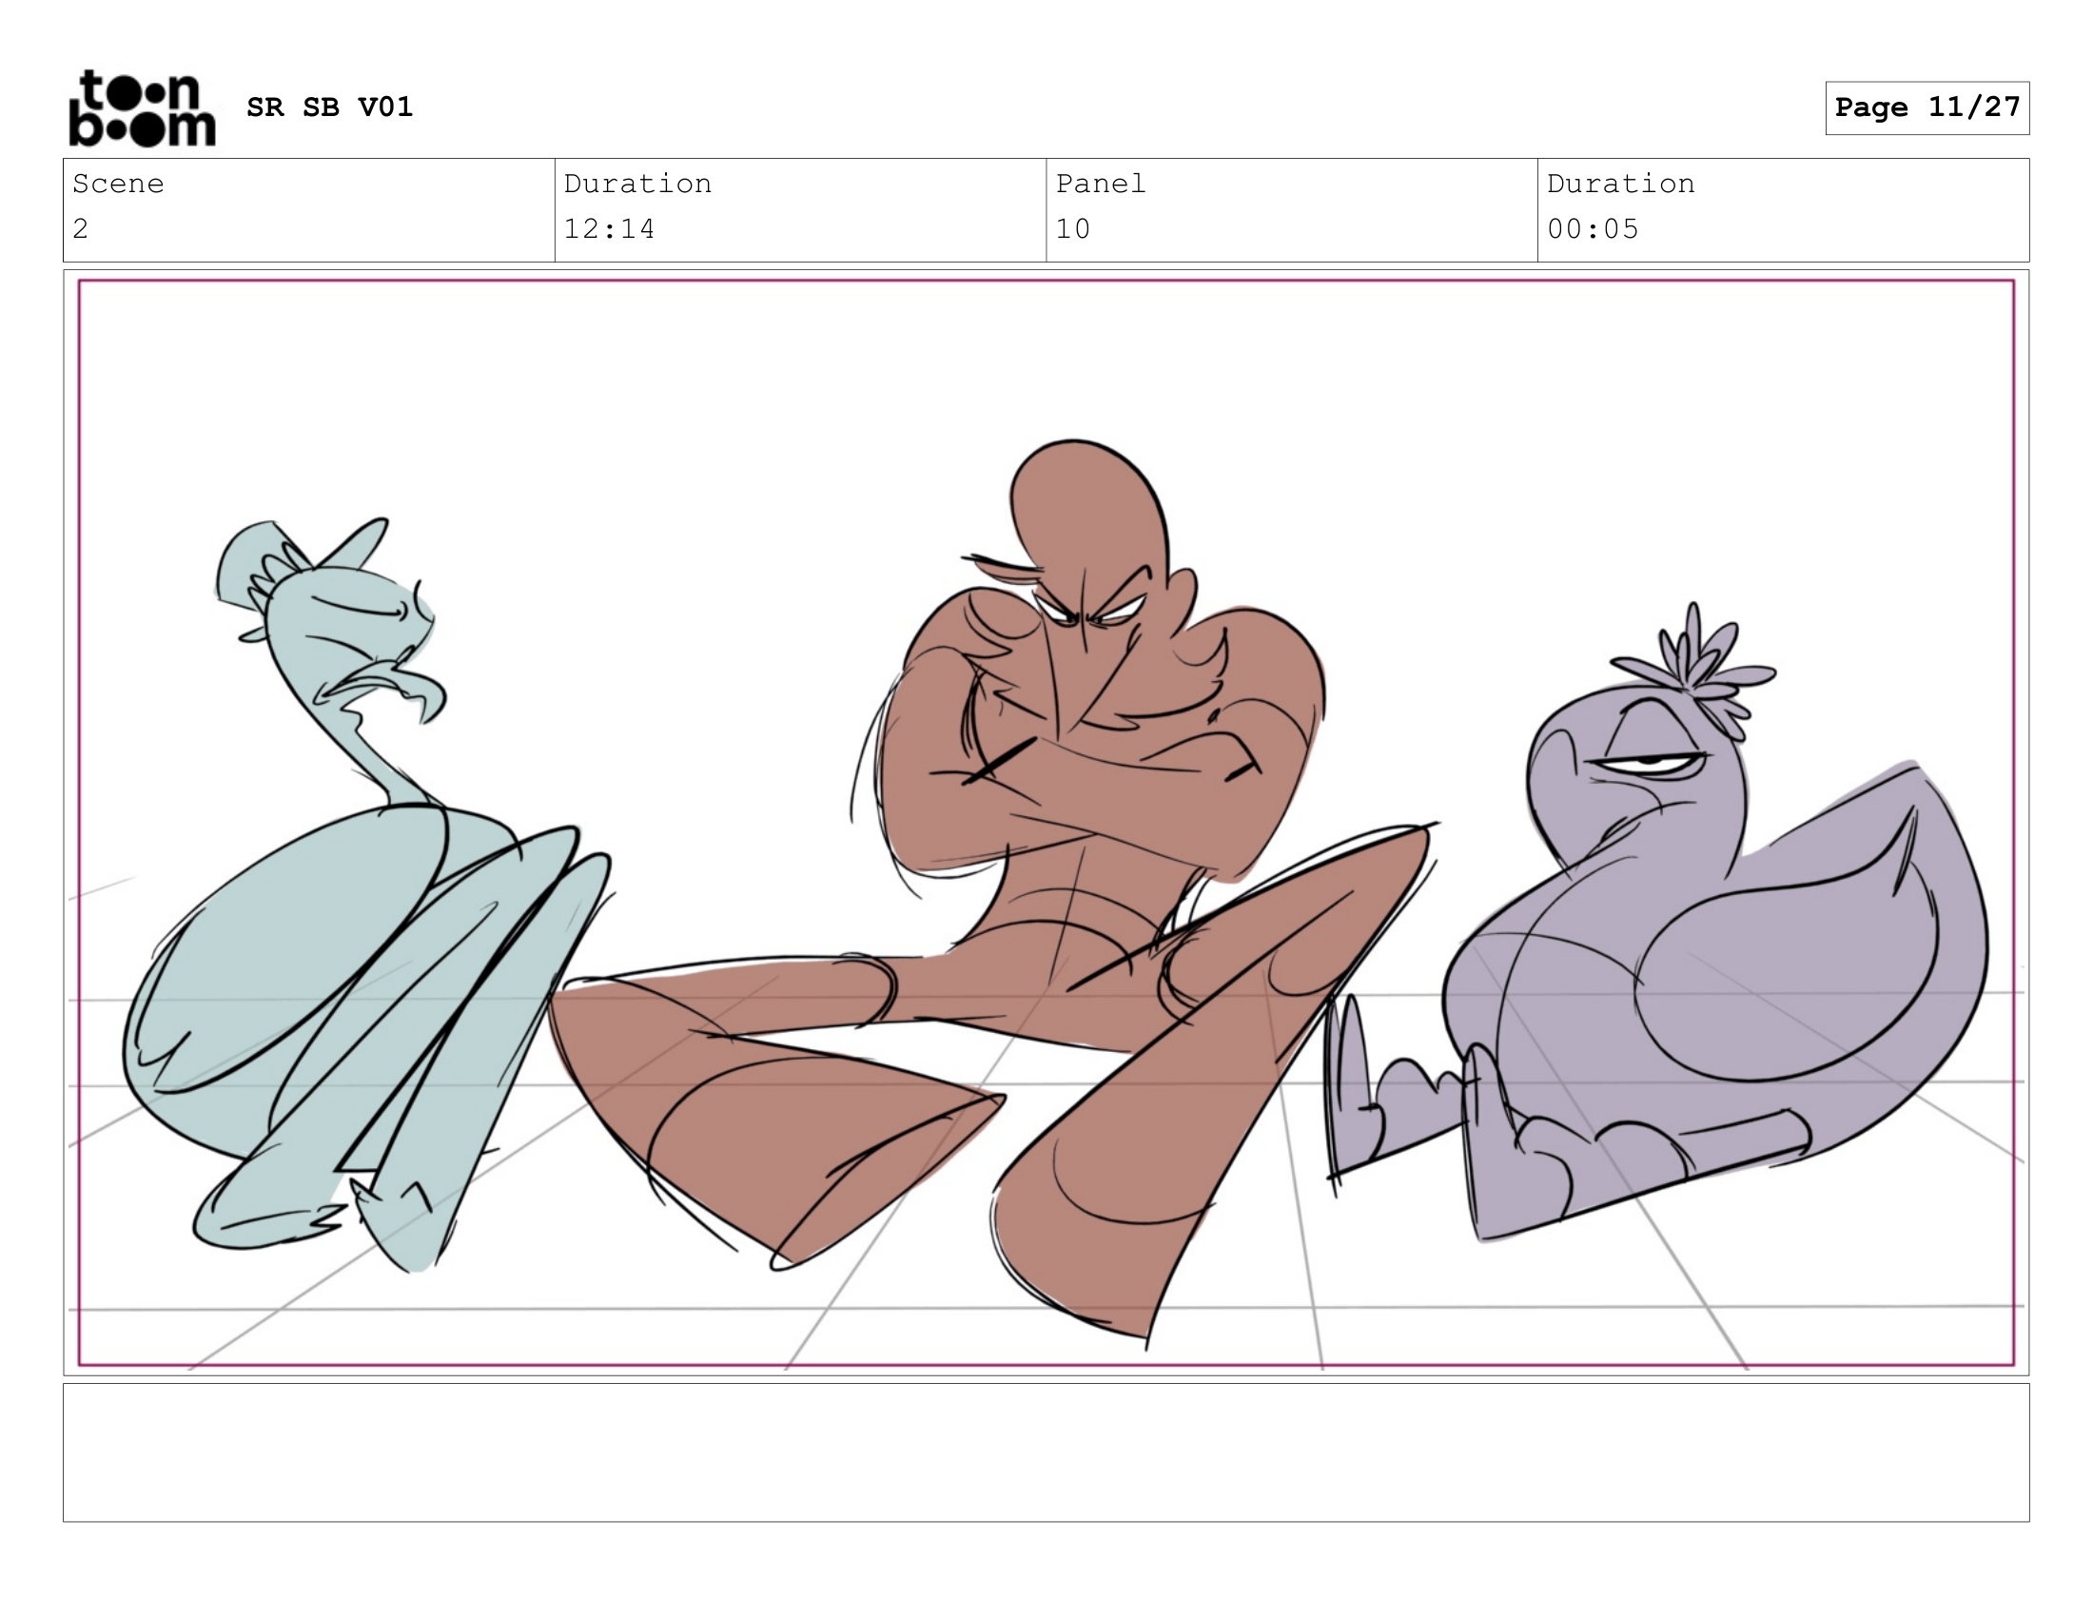This screenshot has width=2093, height=1617.
Task: Select the 00:05 panel duration value
Action: (1593, 229)
